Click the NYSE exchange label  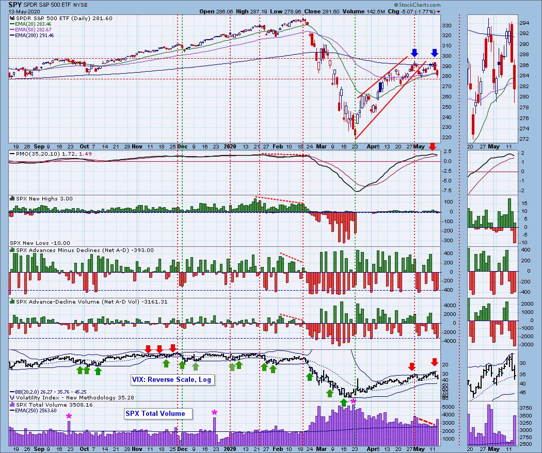(80, 5)
